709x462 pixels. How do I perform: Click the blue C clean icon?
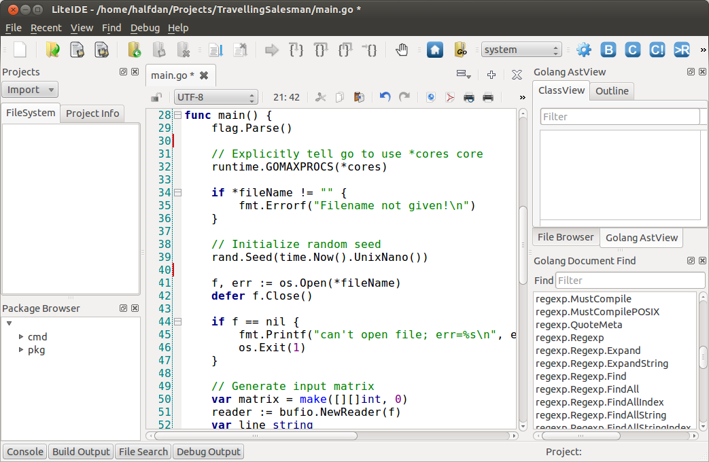(x=632, y=50)
